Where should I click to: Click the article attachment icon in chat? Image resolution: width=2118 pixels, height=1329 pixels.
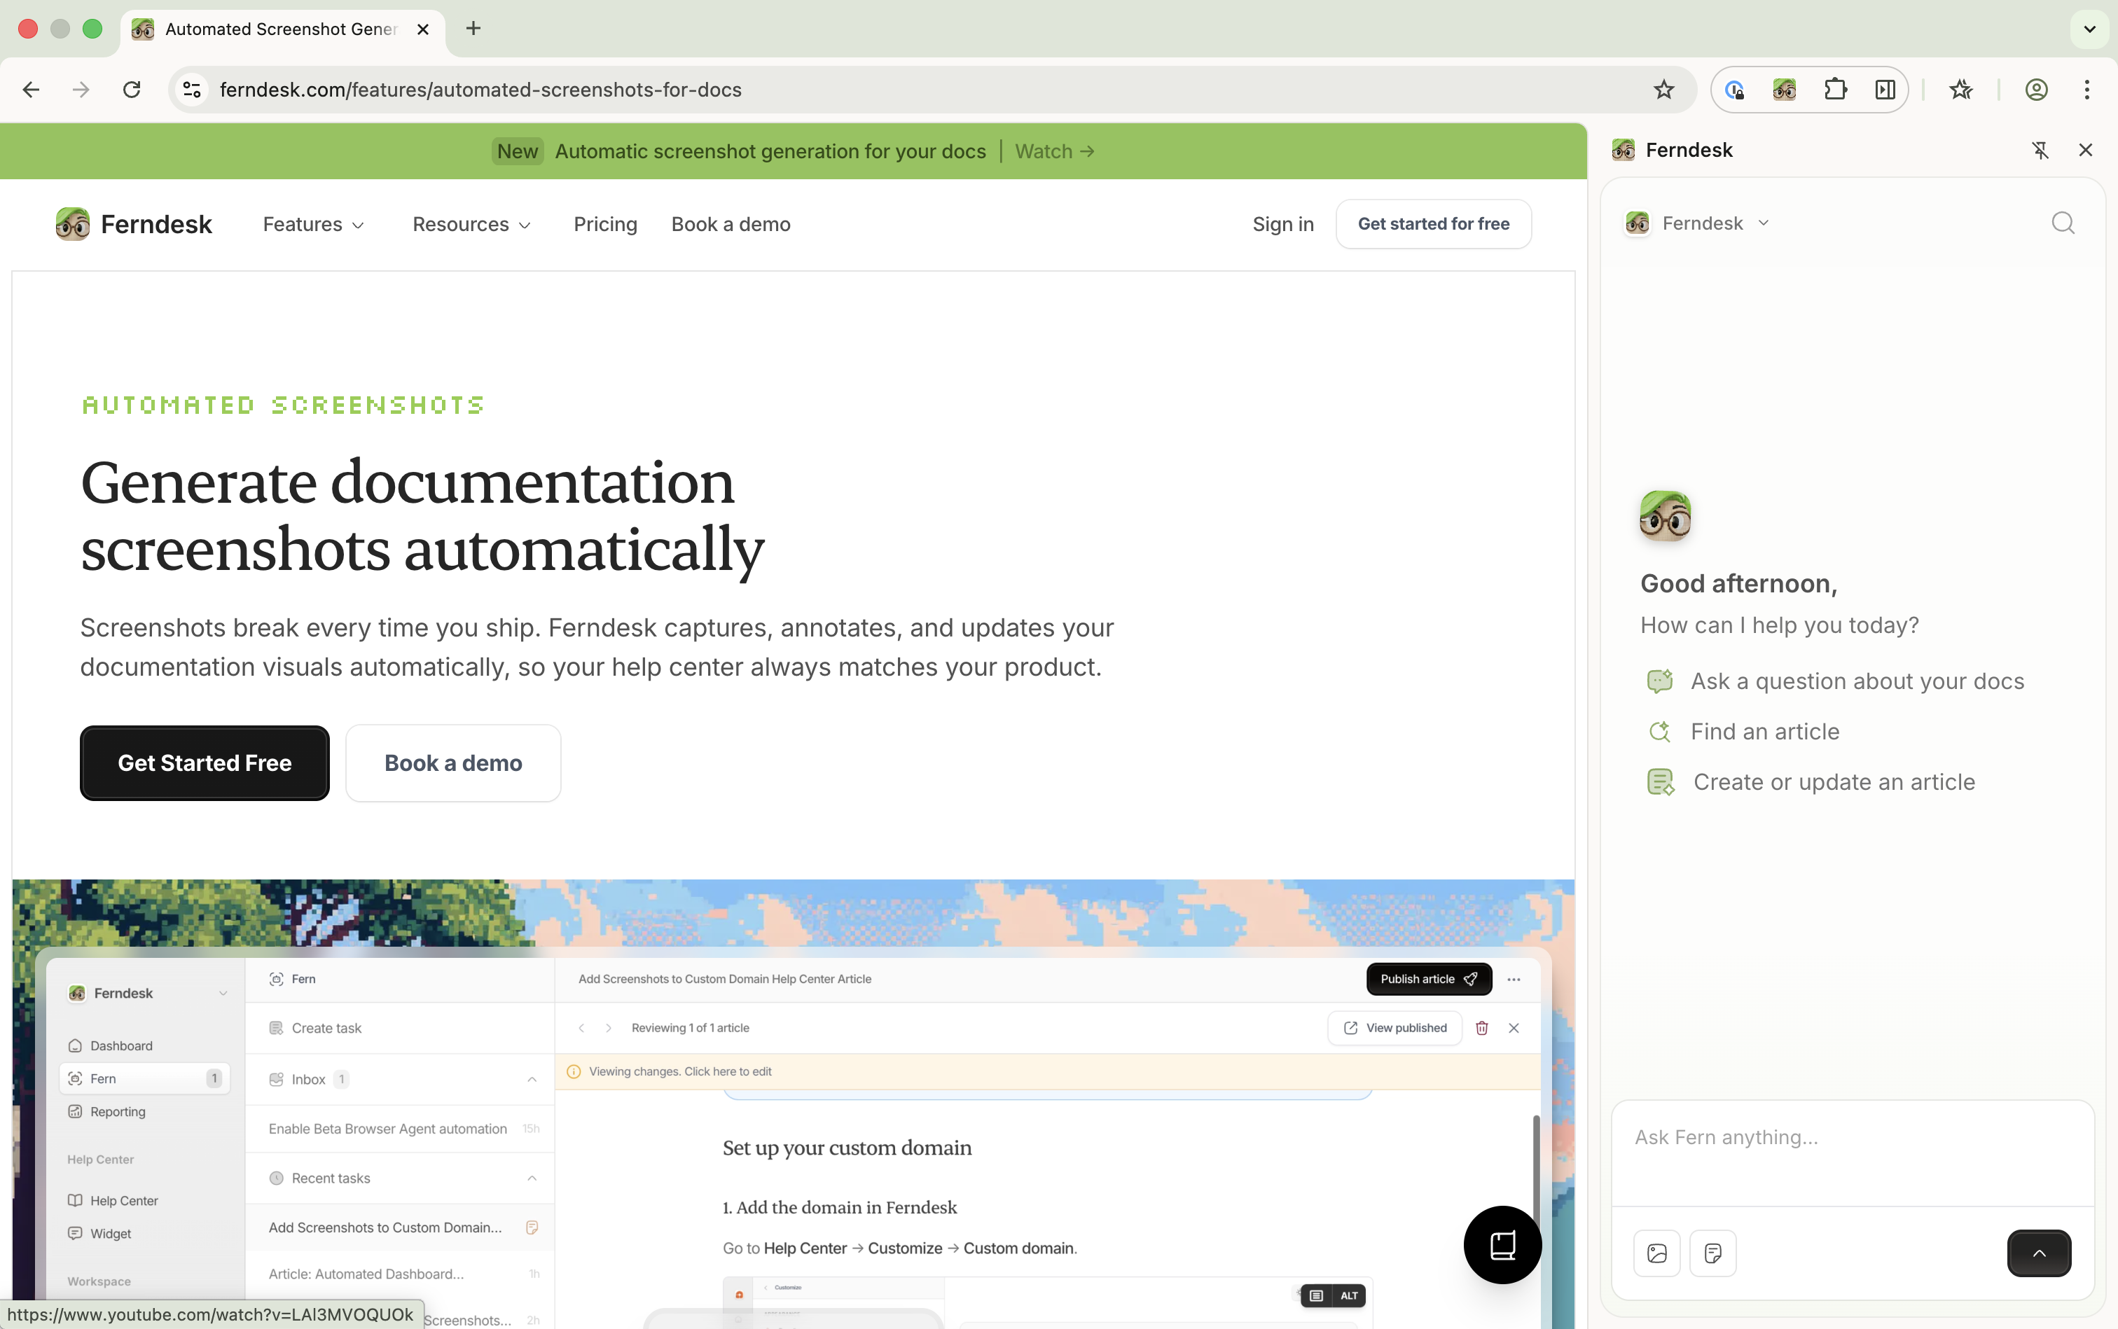pos(1712,1253)
